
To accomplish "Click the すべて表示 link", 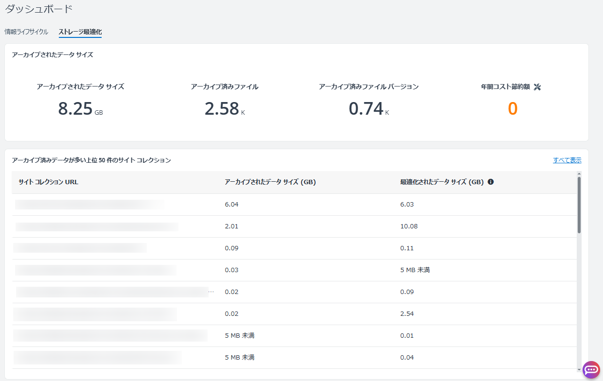I will pos(567,160).
